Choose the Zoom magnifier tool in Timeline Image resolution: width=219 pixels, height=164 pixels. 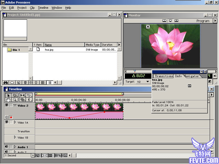pyautogui.click(x=15, y=100)
